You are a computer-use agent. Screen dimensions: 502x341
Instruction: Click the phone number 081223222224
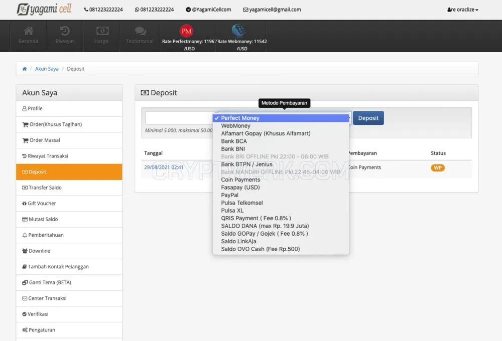pyautogui.click(x=103, y=10)
